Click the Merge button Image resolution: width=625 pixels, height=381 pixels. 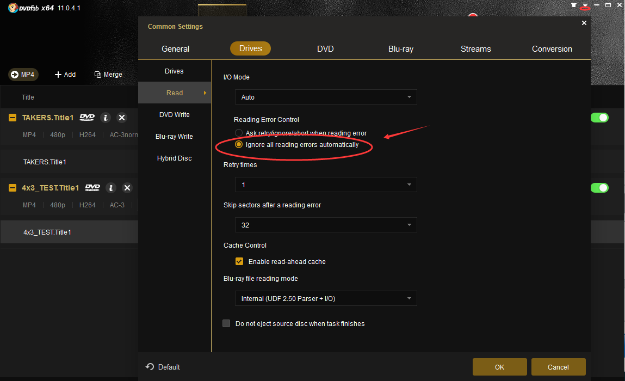click(x=108, y=75)
